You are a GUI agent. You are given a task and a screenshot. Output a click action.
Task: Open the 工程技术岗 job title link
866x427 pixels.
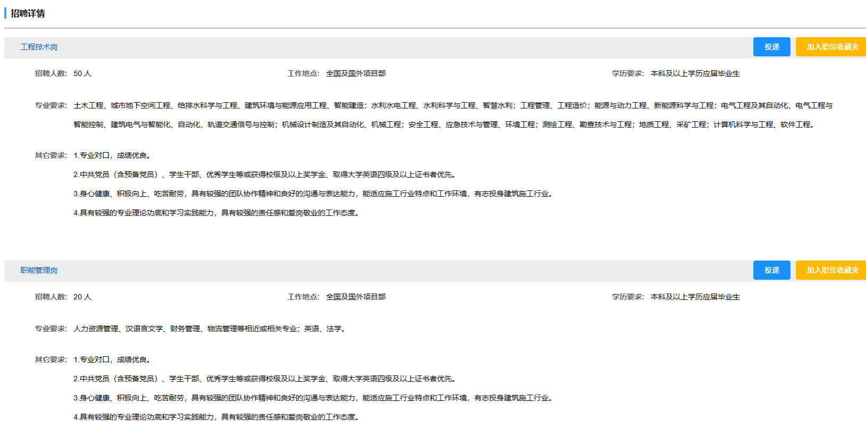point(39,47)
